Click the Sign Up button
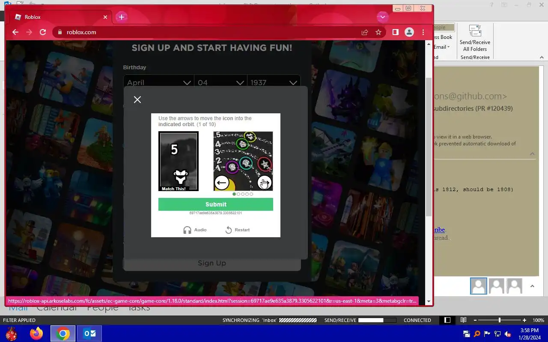This screenshot has width=548, height=342. (x=212, y=263)
